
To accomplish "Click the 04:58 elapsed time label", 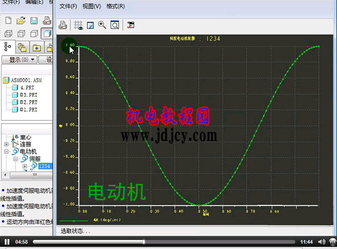I will (x=22, y=242).
